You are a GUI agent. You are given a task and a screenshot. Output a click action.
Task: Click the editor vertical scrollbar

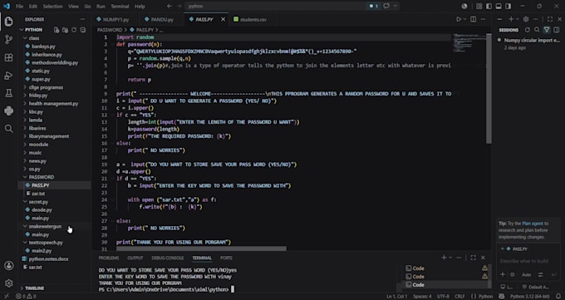click(489, 88)
